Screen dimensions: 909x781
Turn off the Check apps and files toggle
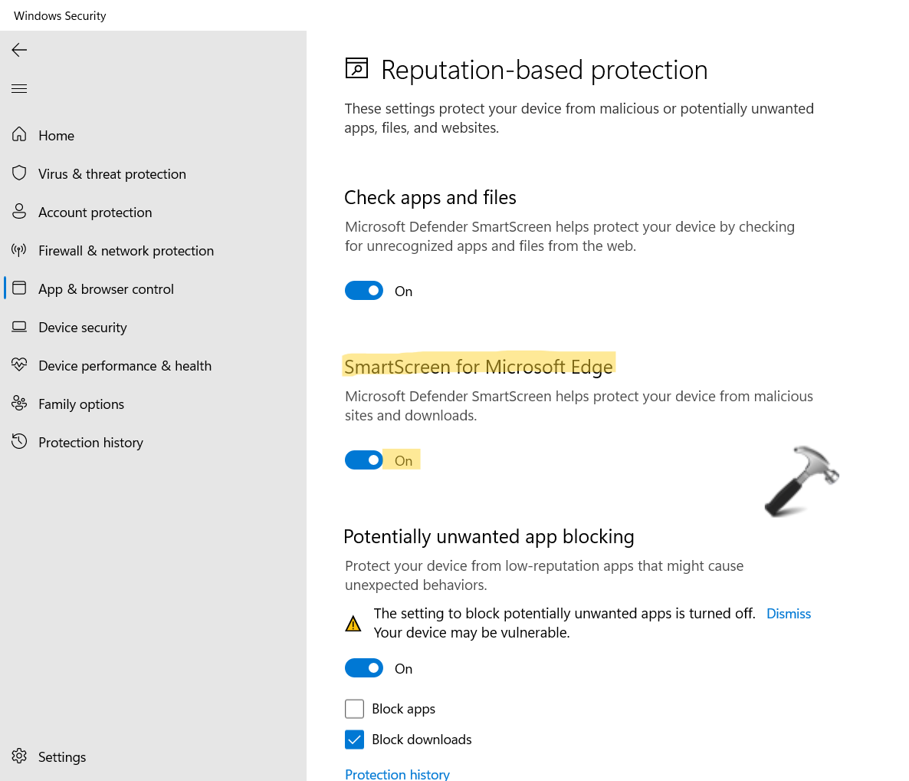pyautogui.click(x=364, y=291)
